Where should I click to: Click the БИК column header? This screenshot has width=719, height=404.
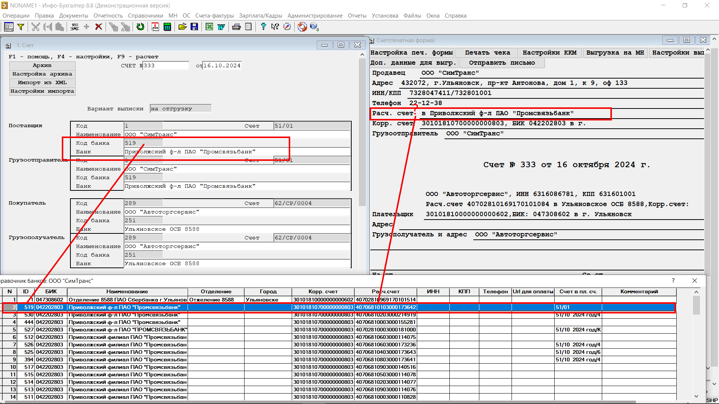click(51, 291)
